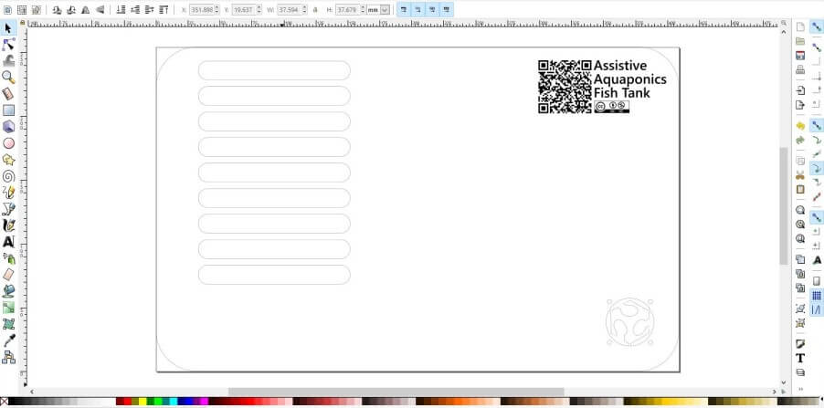
Task: Select the Calligraphy pen tool
Action: 9,225
